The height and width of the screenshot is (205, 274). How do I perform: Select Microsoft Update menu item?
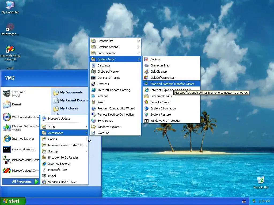pos(64,119)
